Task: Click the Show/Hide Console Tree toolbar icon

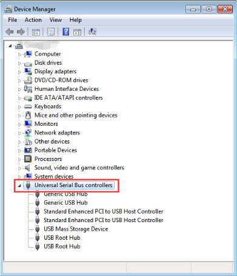Action: click(x=36, y=32)
